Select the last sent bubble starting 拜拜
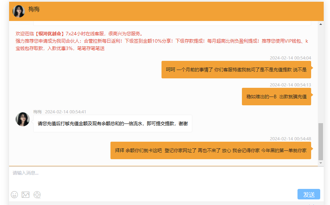This screenshot has height=205, width=330. click(210, 150)
